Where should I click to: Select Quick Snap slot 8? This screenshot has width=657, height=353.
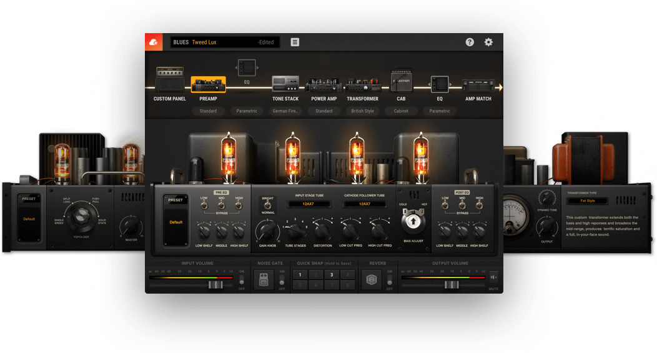[x=347, y=285]
